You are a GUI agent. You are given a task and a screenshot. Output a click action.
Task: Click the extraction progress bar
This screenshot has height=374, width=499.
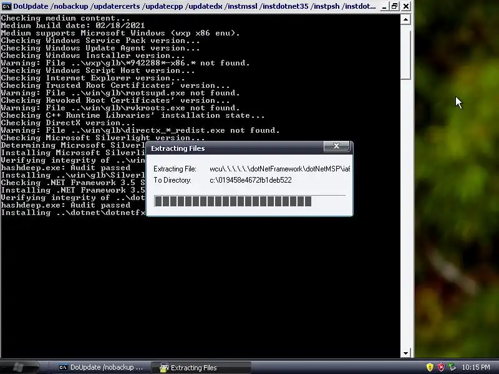pos(249,201)
